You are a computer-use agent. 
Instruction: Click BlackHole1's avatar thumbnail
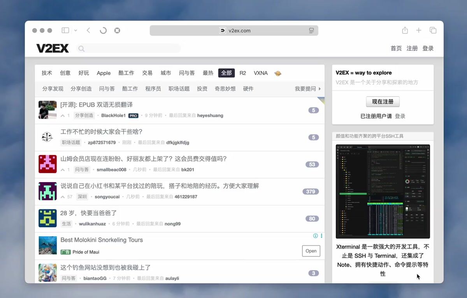(x=47, y=110)
